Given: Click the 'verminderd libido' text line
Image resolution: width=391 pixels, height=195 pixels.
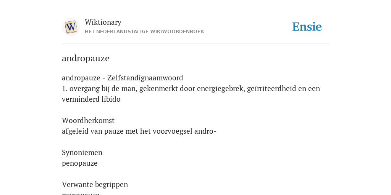Looking at the screenshot, I should (x=91, y=99).
